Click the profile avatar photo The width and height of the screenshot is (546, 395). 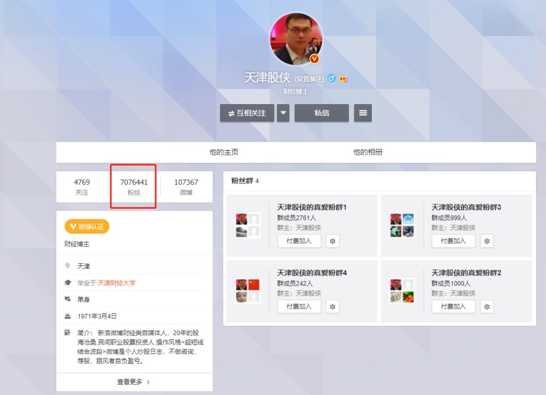[296, 39]
